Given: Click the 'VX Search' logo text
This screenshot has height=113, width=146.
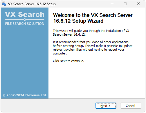Looking at the screenshot, I should click(25, 14).
